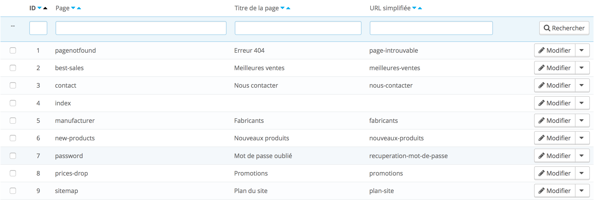Sort Titre de la page descending
This screenshot has height=201, width=594.
pyautogui.click(x=283, y=8)
